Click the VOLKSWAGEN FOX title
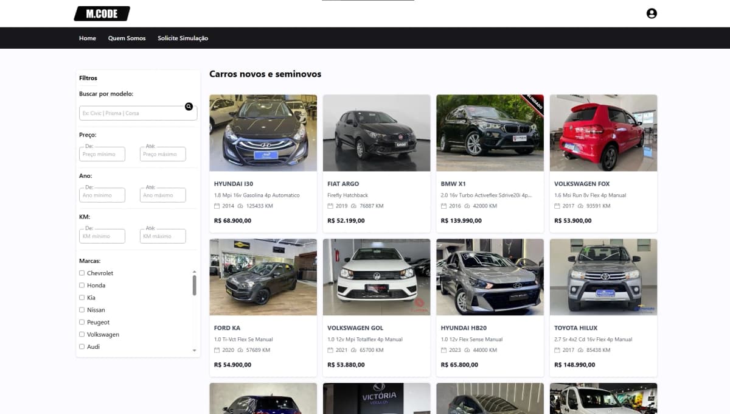Screen dimensions: 730x414 pos(582,184)
